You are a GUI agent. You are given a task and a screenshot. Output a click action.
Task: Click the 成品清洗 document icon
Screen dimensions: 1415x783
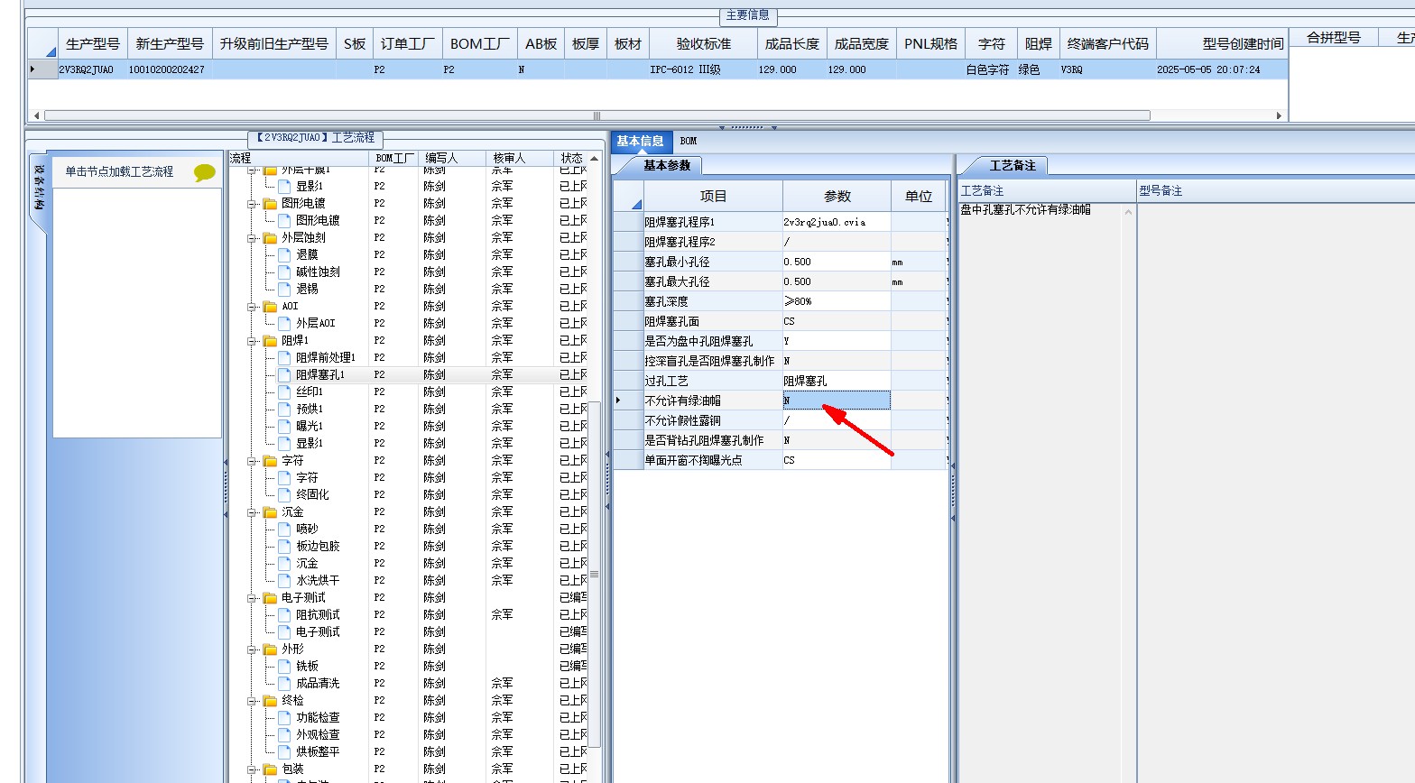point(284,684)
